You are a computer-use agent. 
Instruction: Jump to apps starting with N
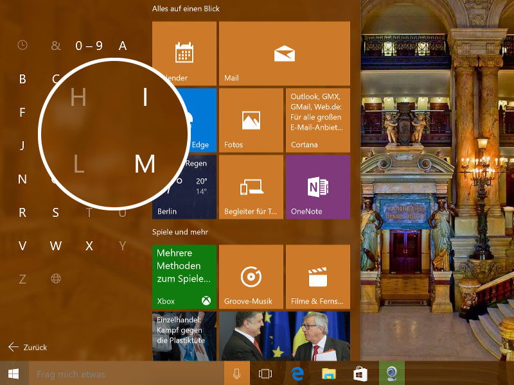tap(22, 179)
